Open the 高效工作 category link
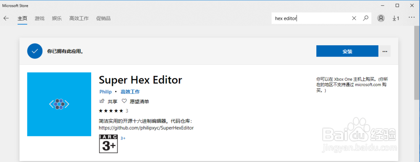 pyautogui.click(x=130, y=92)
